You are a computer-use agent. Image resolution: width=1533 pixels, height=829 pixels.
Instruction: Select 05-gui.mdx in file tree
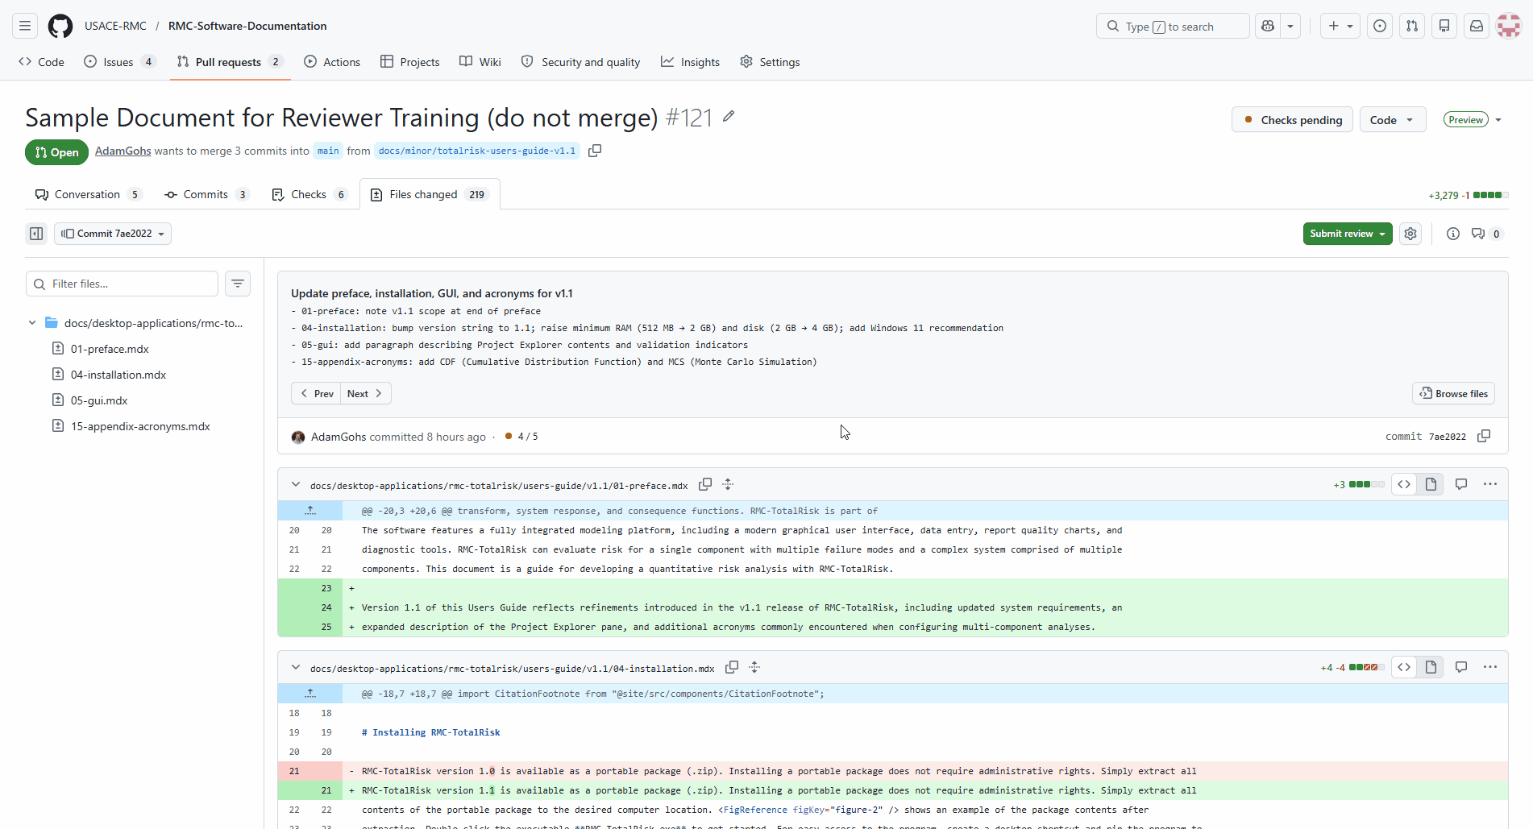(x=99, y=400)
